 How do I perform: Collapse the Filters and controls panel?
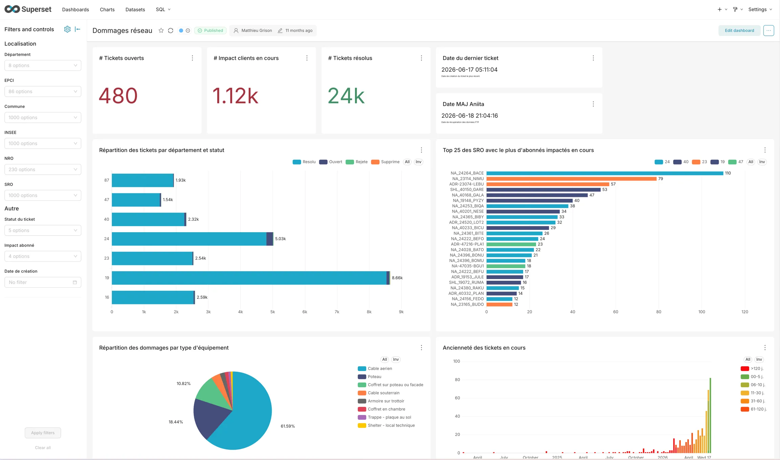[x=78, y=29]
